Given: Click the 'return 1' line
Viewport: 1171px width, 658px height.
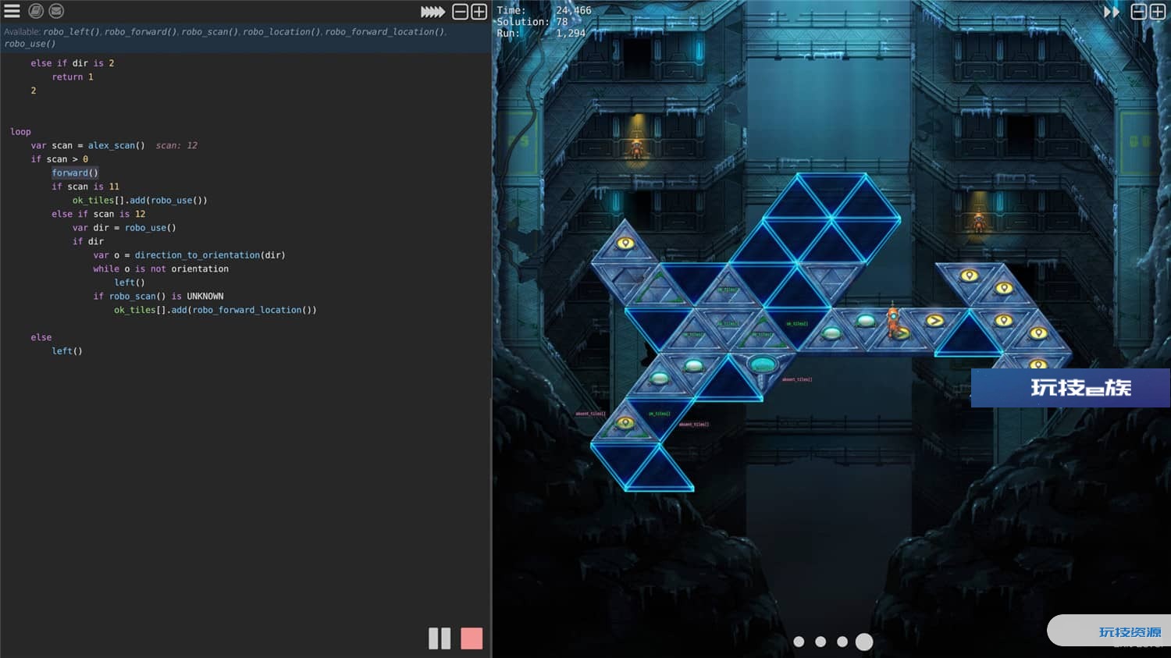Looking at the screenshot, I should point(73,77).
